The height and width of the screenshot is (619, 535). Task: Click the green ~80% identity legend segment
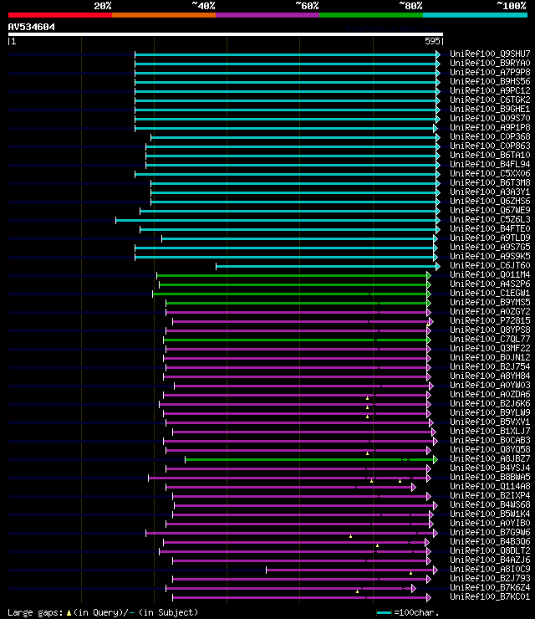click(x=371, y=15)
